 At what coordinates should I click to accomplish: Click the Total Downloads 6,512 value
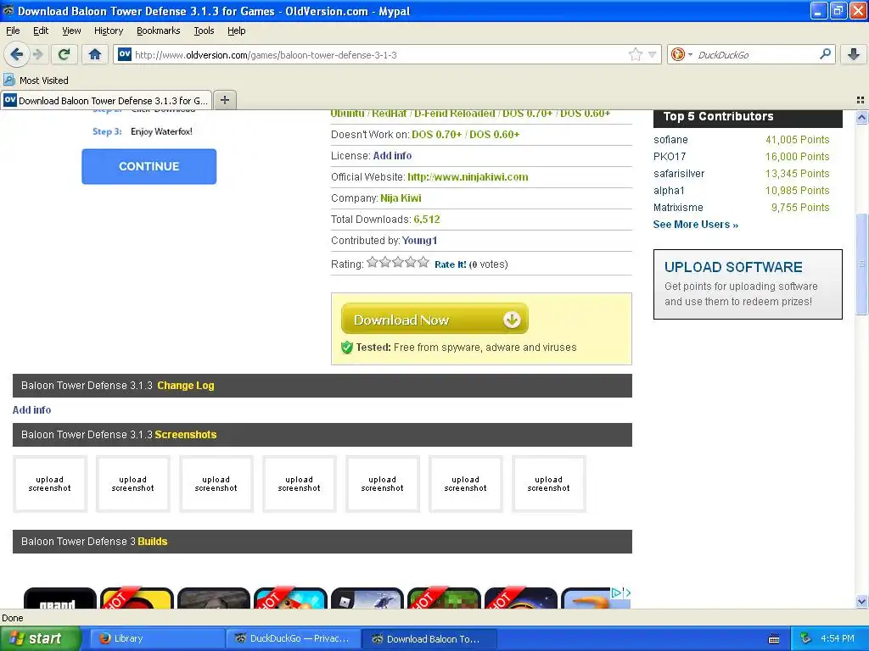coord(427,220)
